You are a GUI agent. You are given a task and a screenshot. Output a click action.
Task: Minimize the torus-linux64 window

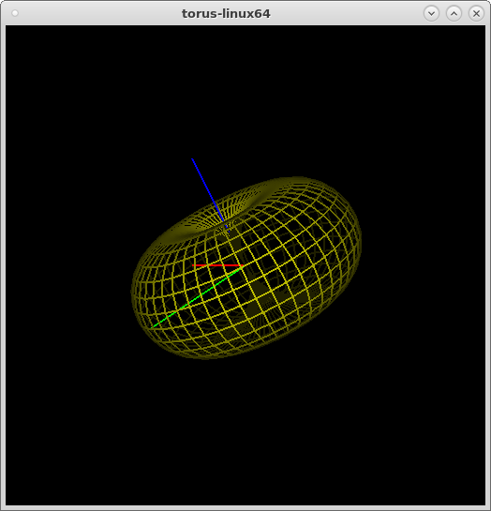pyautogui.click(x=431, y=14)
